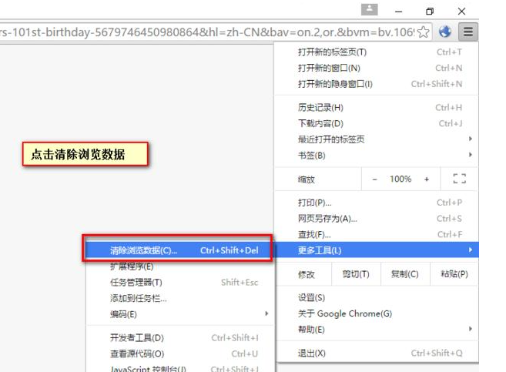Image resolution: width=506 pixels, height=372 pixels.
Task: Click the 剪切(T) button
Action: 356,274
